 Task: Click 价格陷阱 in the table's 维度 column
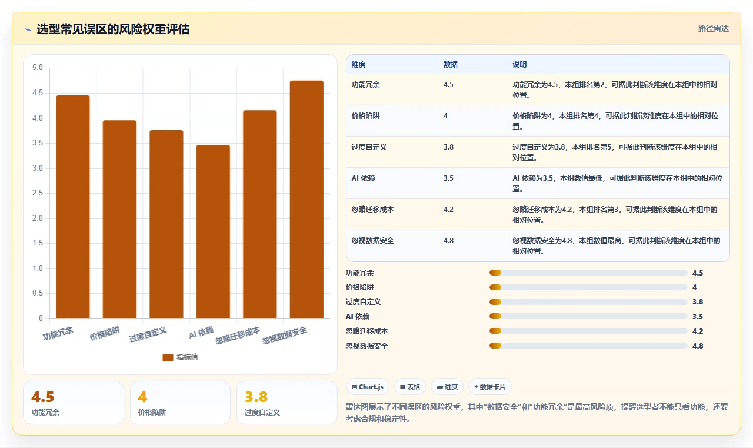point(365,116)
